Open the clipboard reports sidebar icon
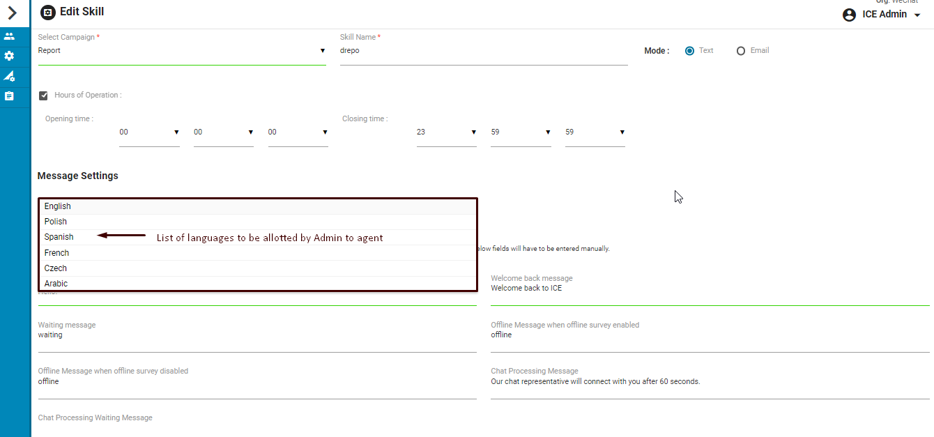 pos(9,96)
